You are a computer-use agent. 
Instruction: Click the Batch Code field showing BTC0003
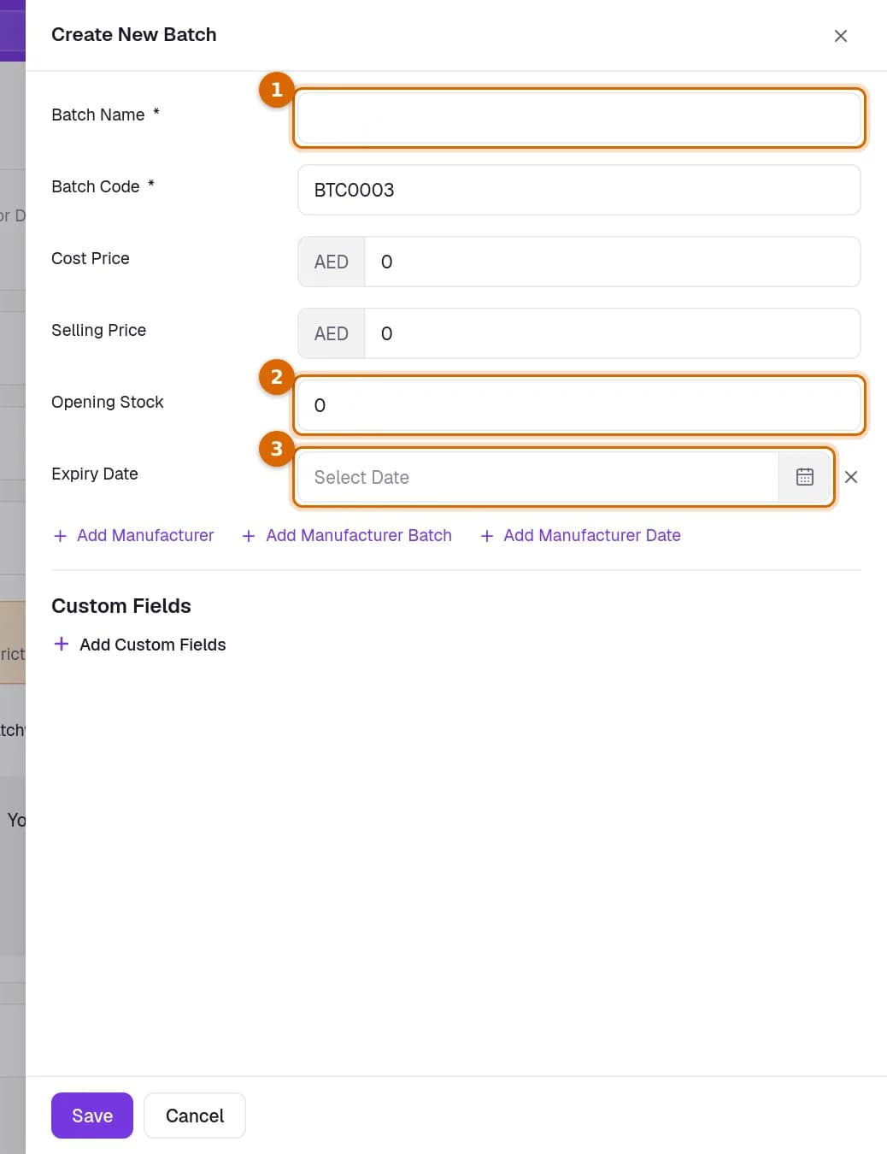point(579,190)
